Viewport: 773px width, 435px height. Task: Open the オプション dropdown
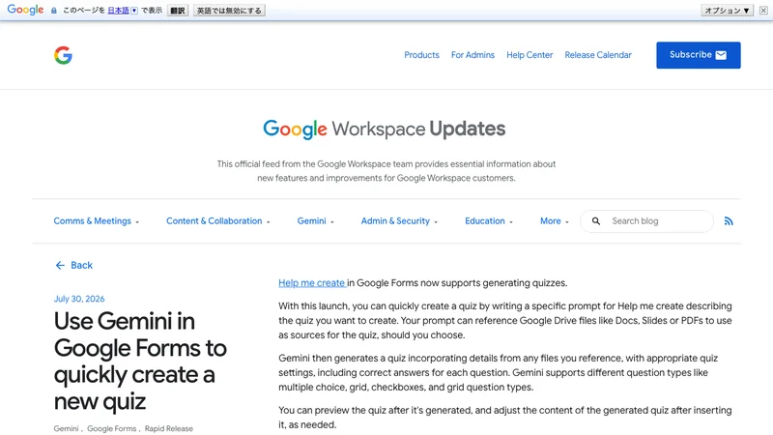pyautogui.click(x=728, y=11)
